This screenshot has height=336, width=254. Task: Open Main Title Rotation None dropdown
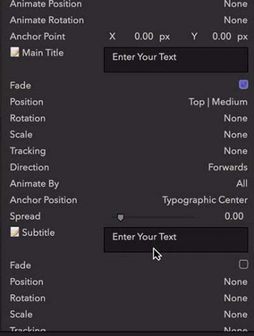pyautogui.click(x=235, y=119)
